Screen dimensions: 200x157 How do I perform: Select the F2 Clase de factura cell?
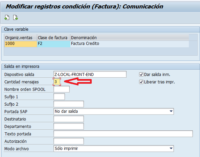coord(53,44)
